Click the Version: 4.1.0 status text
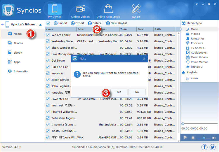Viewport: 219px width, 152px height. [12, 147]
